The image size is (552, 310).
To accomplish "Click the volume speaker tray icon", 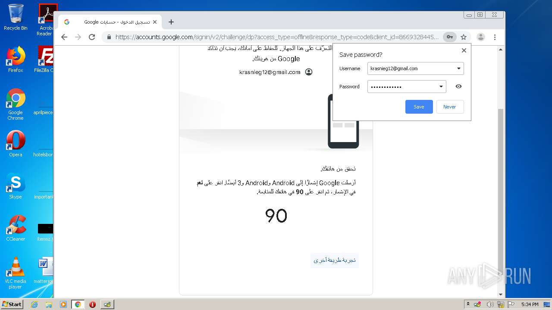I will click(490, 304).
